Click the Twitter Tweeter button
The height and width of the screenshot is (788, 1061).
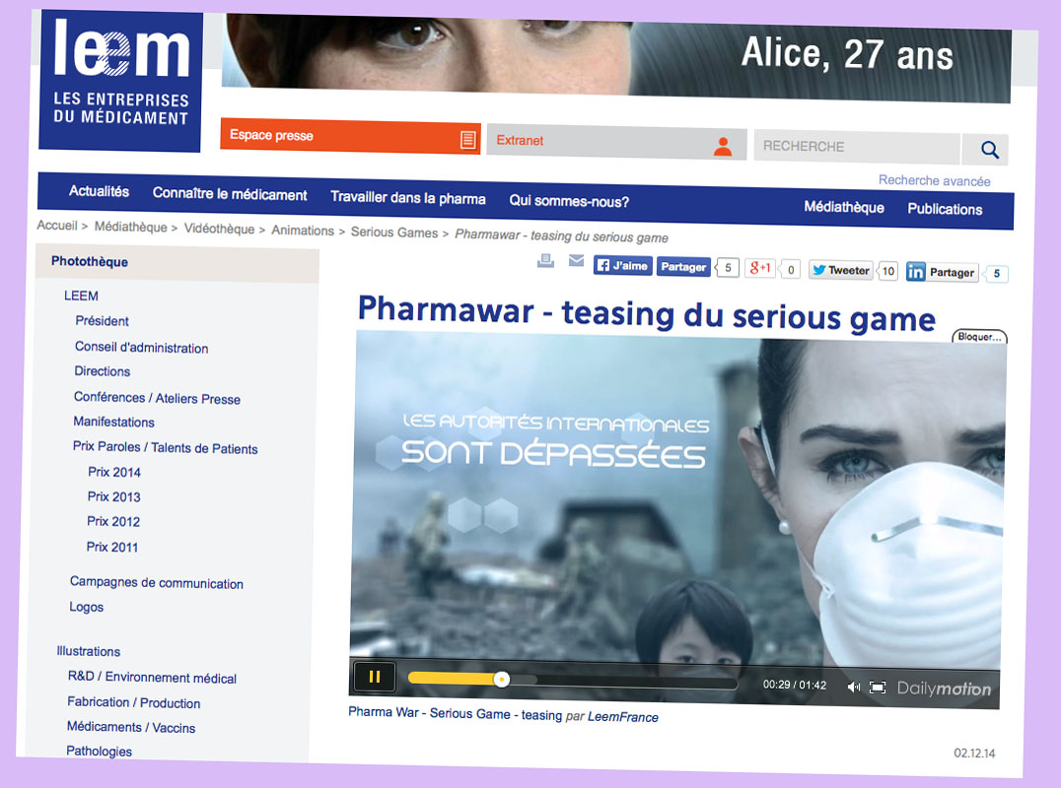(840, 270)
